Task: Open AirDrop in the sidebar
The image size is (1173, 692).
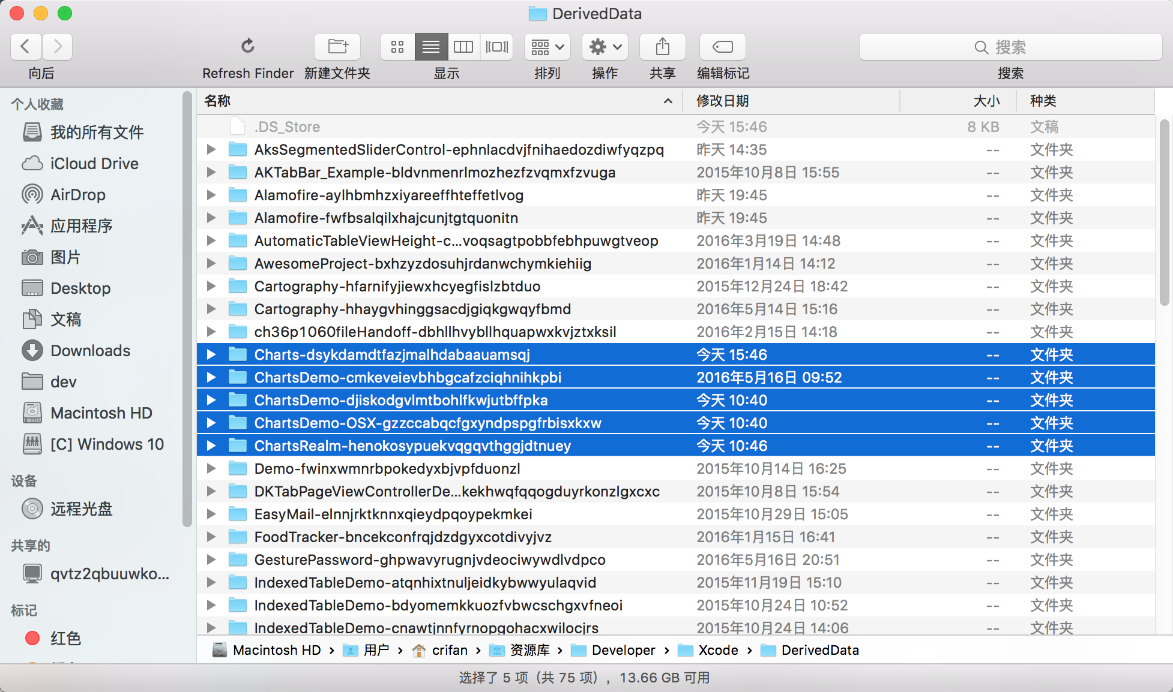Action: tap(78, 195)
